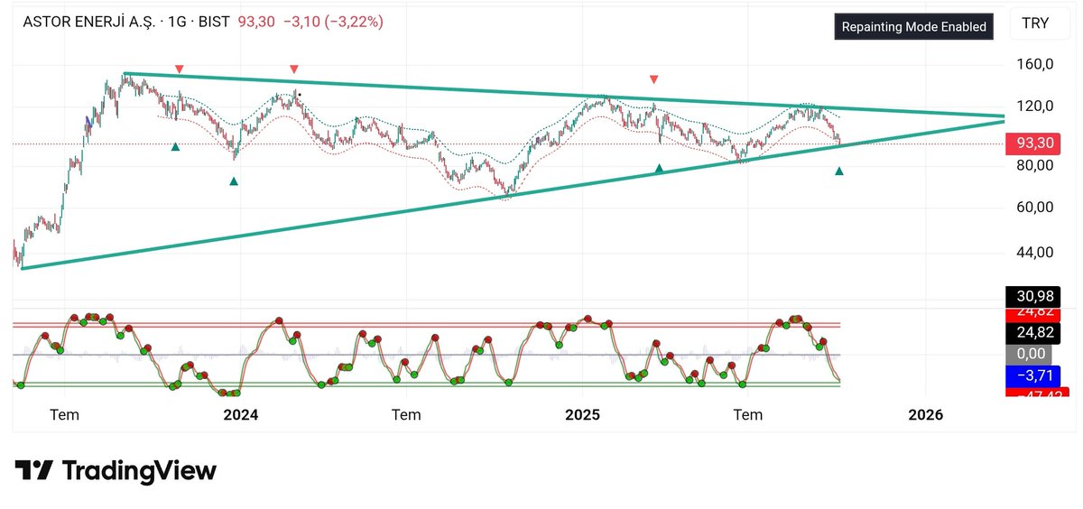Click the 60,00 price axis label
Screen dimensions: 1083x509
pyautogui.click(x=1035, y=207)
